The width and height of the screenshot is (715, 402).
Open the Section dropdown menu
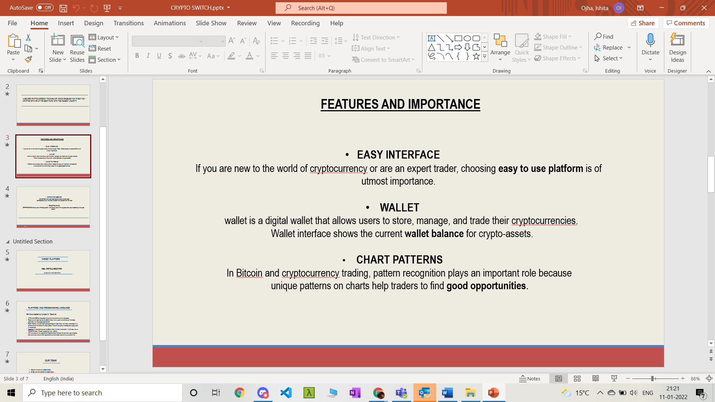point(105,60)
